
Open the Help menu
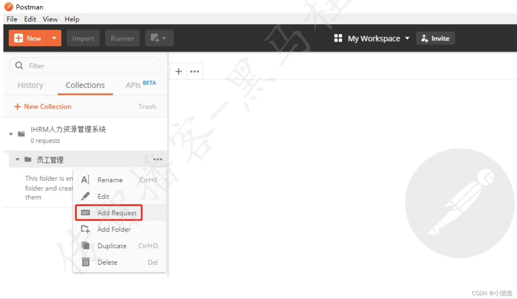tap(72, 19)
